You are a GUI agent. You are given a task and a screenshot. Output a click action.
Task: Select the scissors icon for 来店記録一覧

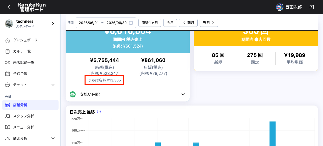[8, 62]
